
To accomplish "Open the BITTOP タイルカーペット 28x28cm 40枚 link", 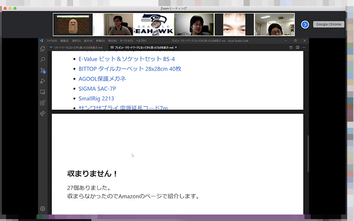I will (x=130, y=69).
